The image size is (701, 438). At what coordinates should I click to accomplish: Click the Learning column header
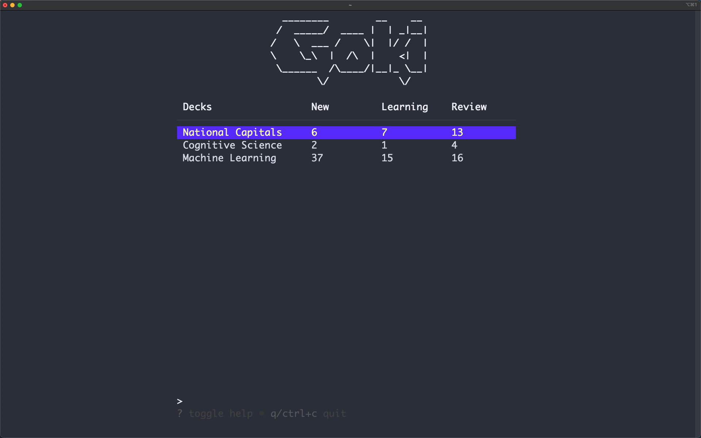click(405, 107)
